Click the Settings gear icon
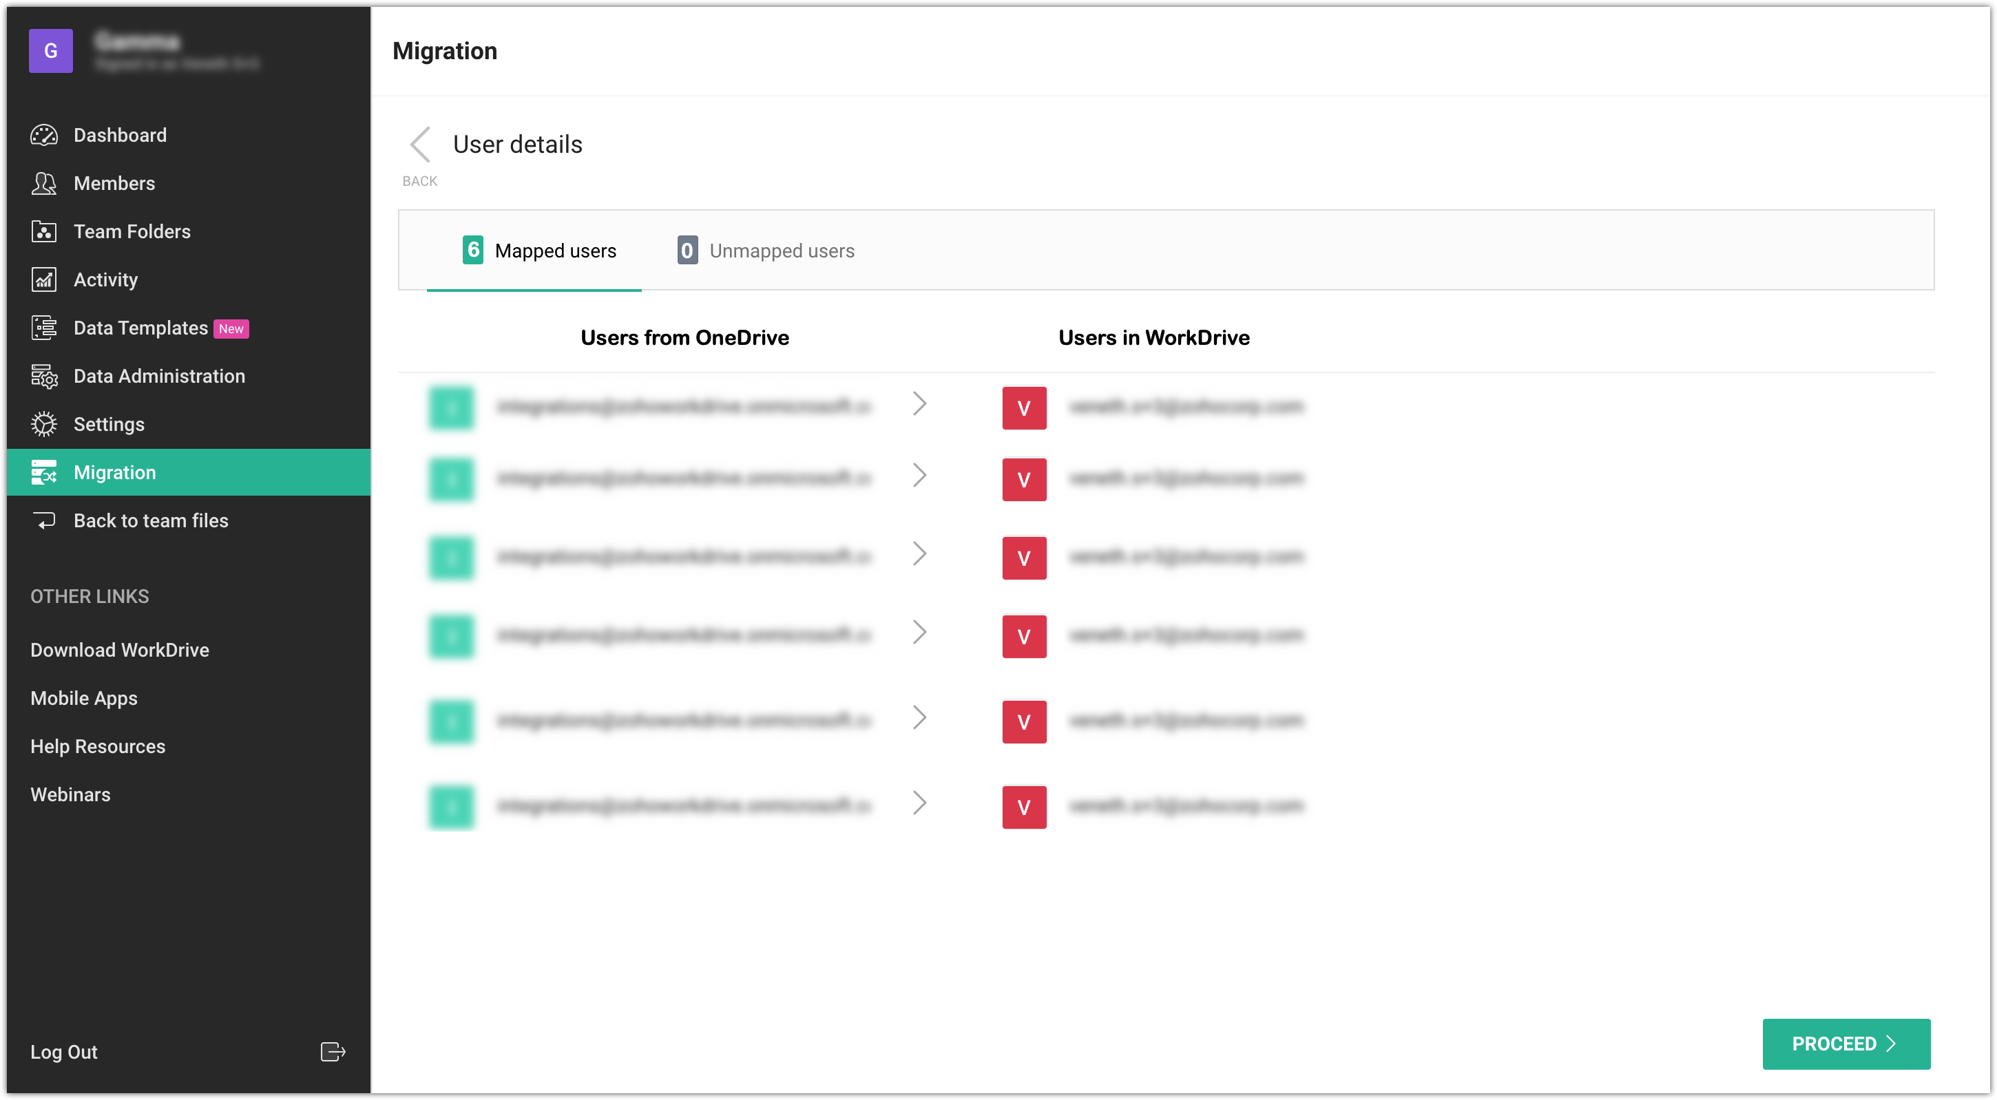Screen dimensions: 1997x1100 pyautogui.click(x=43, y=424)
